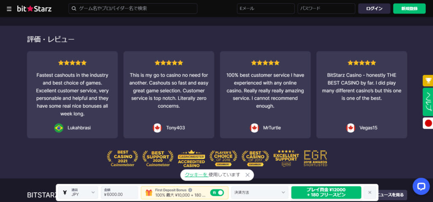Open the live chat bubble
This screenshot has width=433, height=202.
pyautogui.click(x=421, y=186)
